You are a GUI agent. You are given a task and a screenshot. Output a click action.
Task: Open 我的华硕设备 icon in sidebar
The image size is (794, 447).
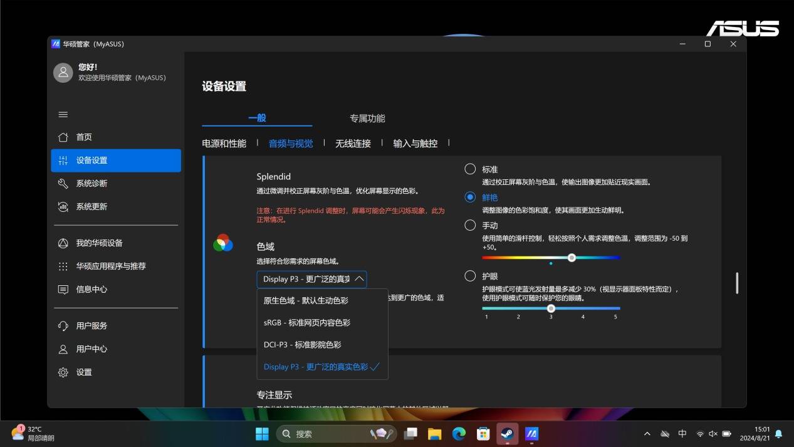63,243
